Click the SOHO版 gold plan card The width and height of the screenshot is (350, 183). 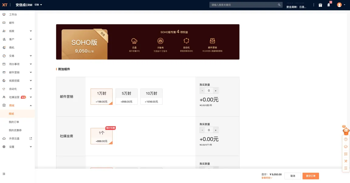click(x=84, y=44)
